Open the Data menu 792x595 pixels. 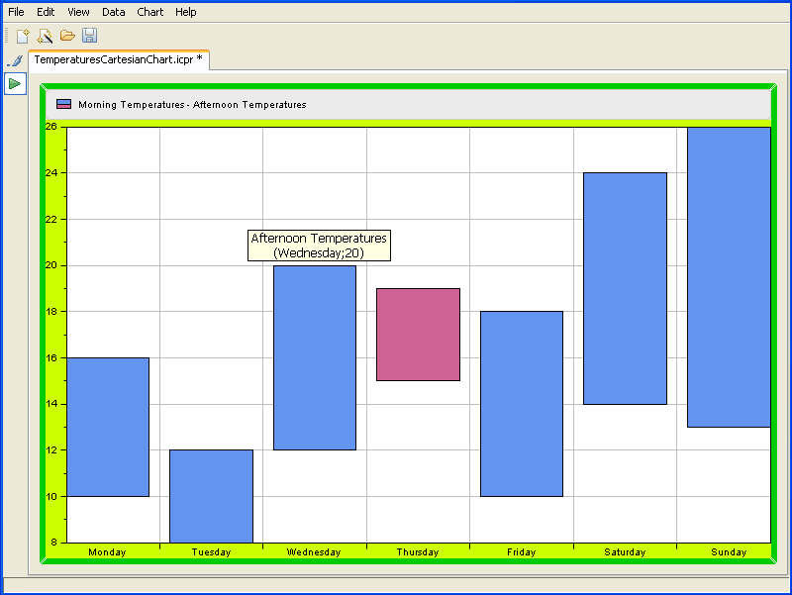pyautogui.click(x=114, y=12)
